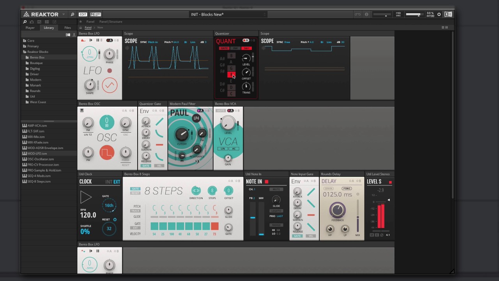Toggle the 8 Steps RESET button

click(135, 193)
